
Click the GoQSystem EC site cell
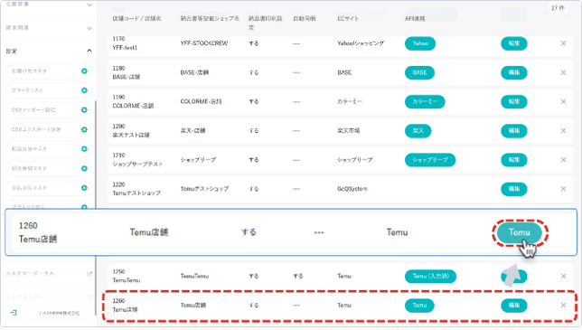coord(352,189)
